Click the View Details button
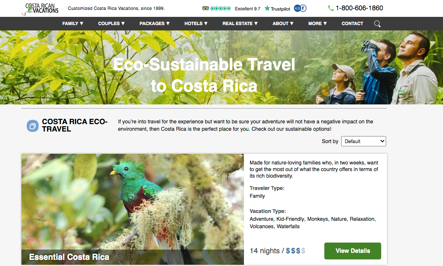The image size is (443, 266). 353,251
